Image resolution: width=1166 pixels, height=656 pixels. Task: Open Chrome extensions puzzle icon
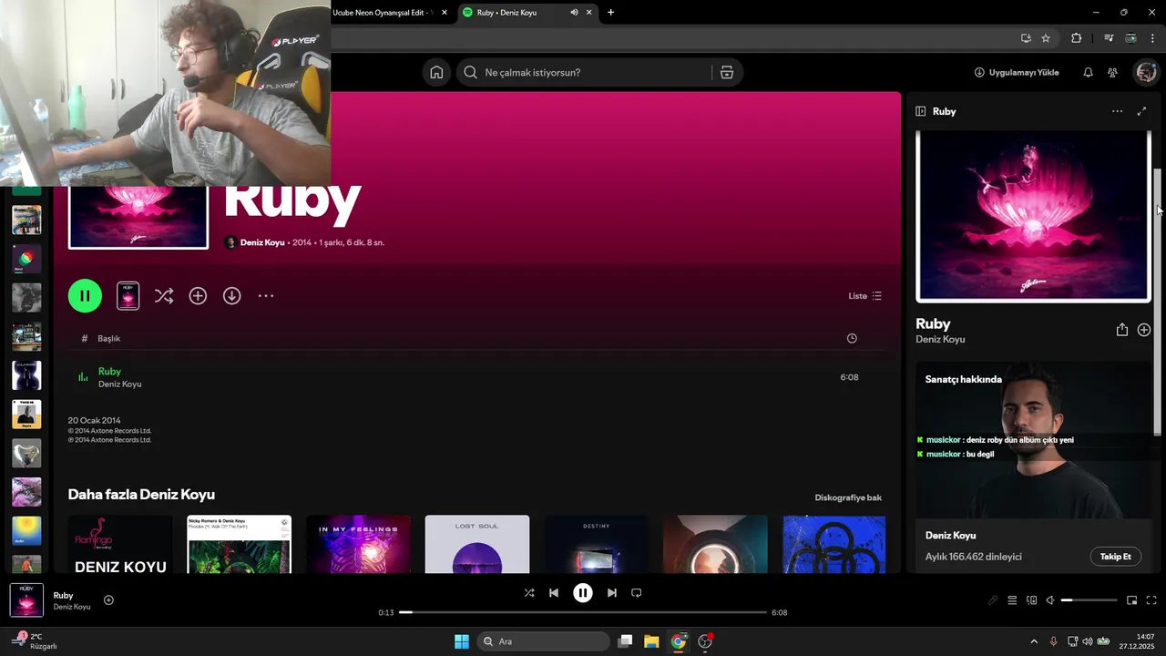coord(1077,38)
